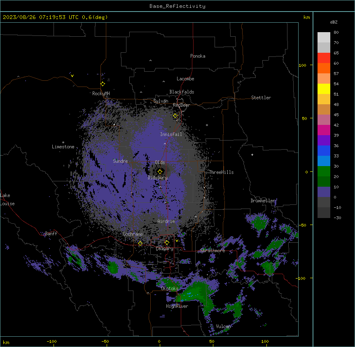
Task: Click the RedDeer city label
Action: click(181, 105)
